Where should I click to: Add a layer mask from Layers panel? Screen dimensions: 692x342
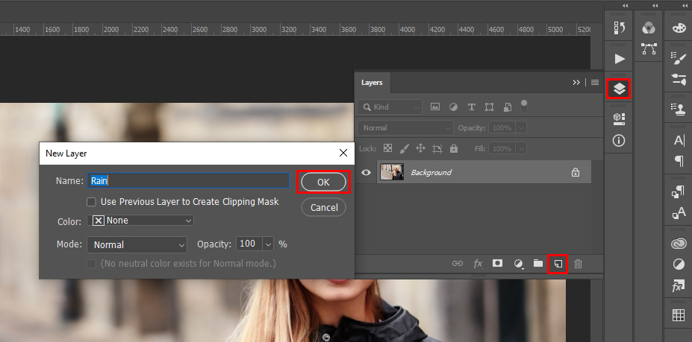tap(498, 264)
